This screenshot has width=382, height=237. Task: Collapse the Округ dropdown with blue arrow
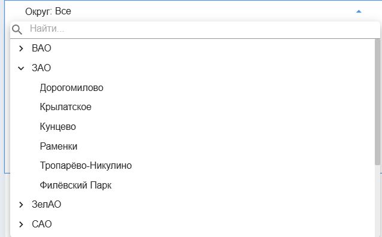click(359, 11)
